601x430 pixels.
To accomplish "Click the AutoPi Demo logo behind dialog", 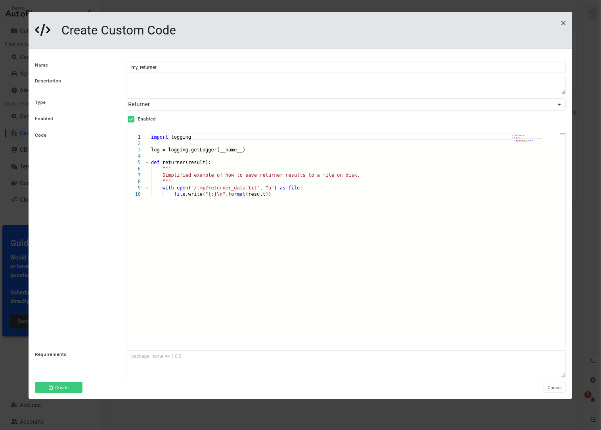I will coord(17,12).
